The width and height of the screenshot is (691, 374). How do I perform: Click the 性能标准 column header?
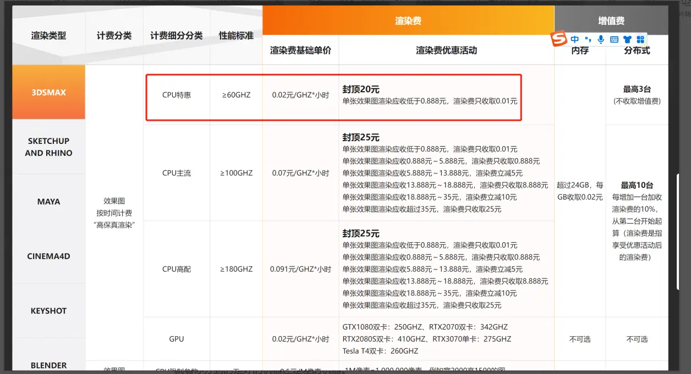pos(236,36)
